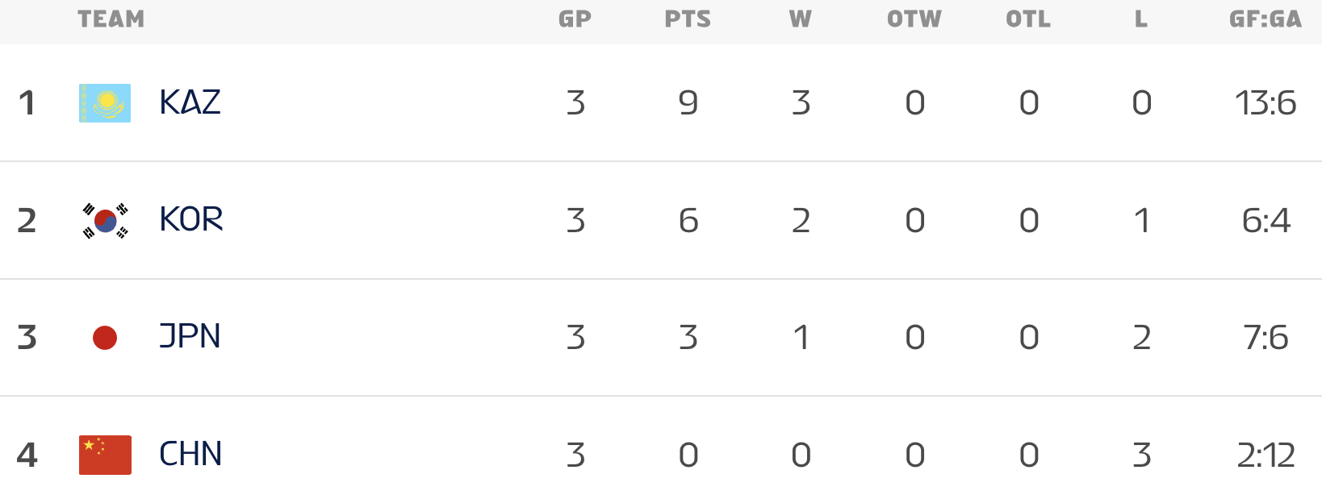
Task: Click rank number 3 in standings
Action: click(27, 337)
